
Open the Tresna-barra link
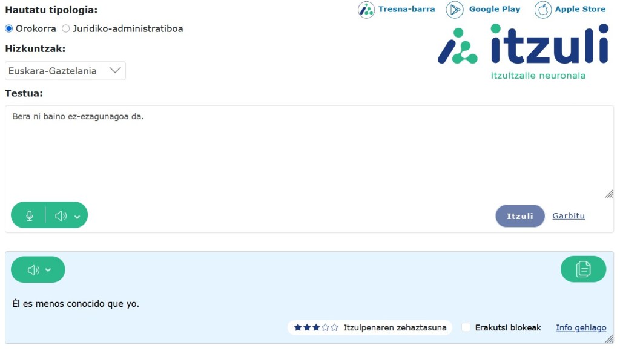click(406, 9)
